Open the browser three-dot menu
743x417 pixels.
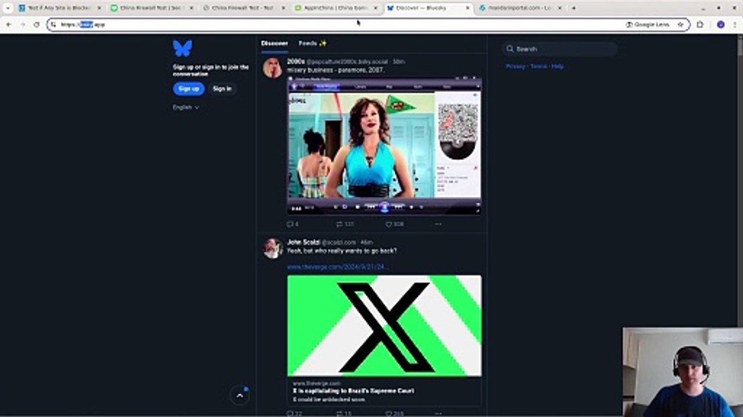[735, 25]
